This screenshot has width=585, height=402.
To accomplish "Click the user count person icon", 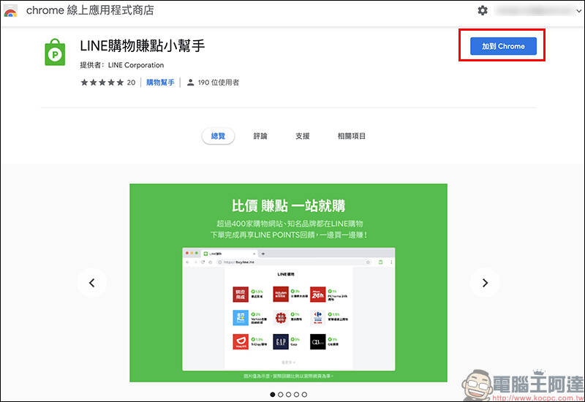I will point(190,83).
